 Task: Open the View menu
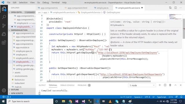[x=32, y=3]
